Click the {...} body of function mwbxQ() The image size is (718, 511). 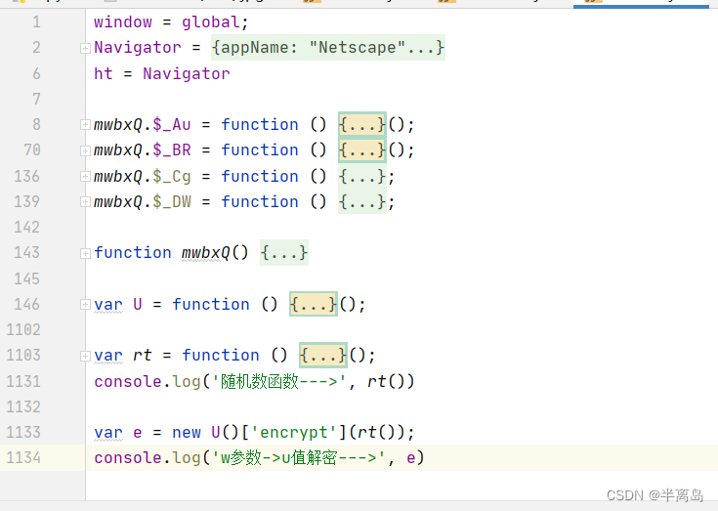pos(284,253)
